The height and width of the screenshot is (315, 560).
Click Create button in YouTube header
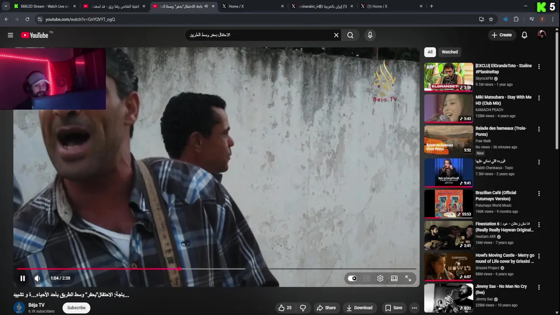[501, 35]
